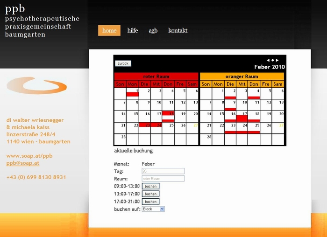Open the www.soap.at/ppb link
Image resolution: width=327 pixels, height=237 pixels.
(29, 156)
